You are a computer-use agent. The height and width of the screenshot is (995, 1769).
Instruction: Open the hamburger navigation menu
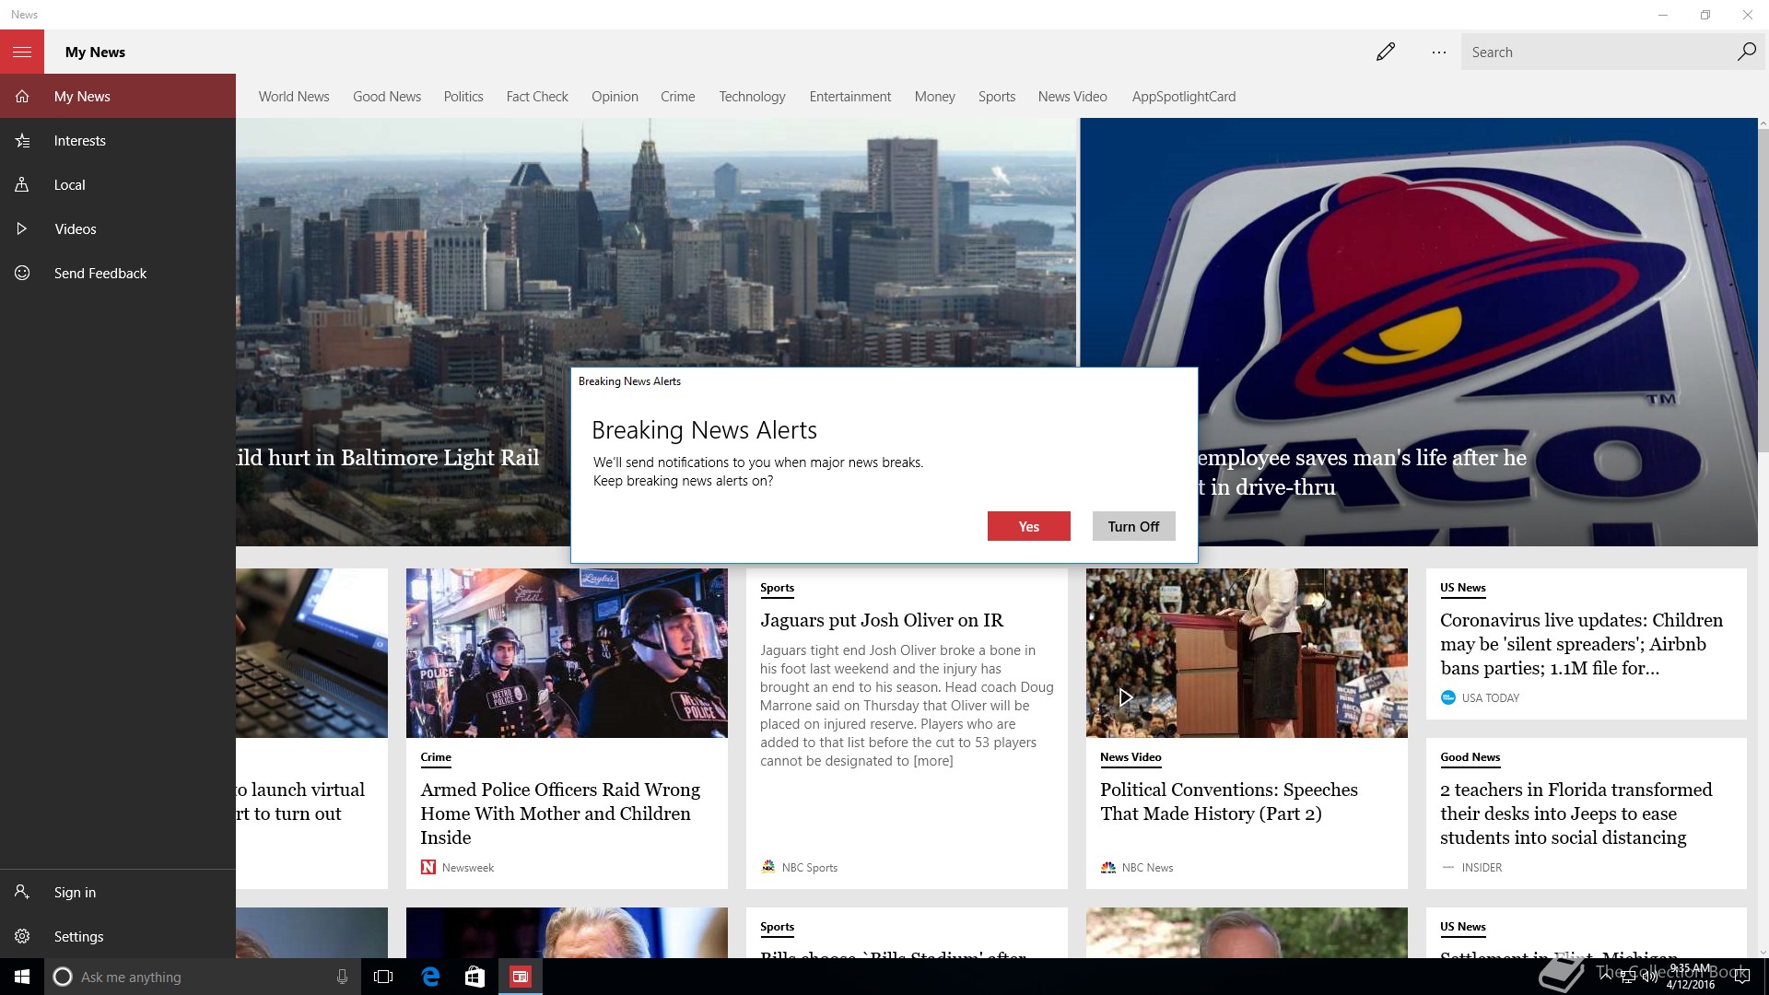(22, 52)
